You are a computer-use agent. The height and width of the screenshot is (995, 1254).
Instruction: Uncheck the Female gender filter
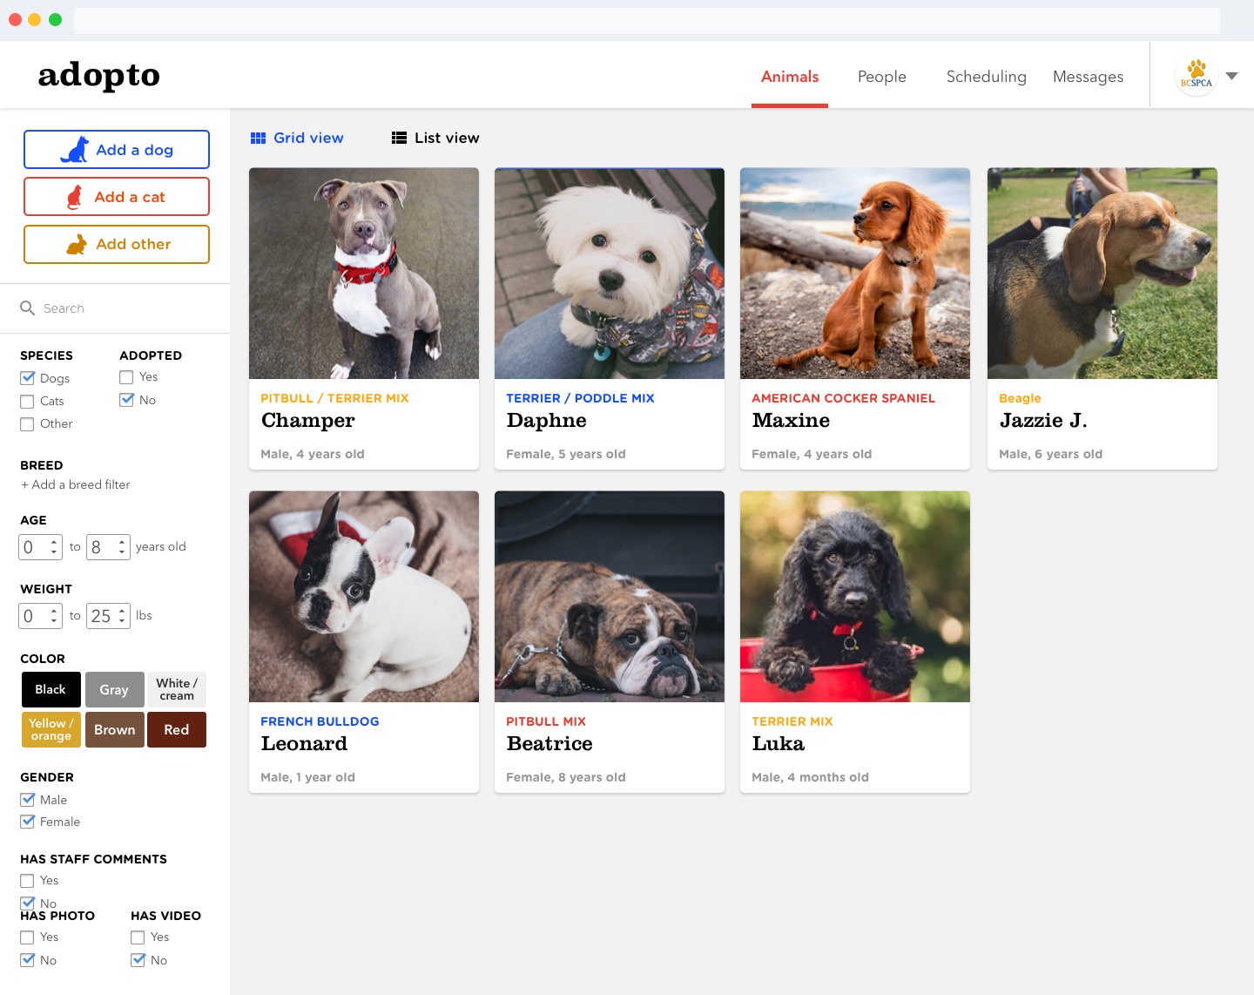[28, 822]
